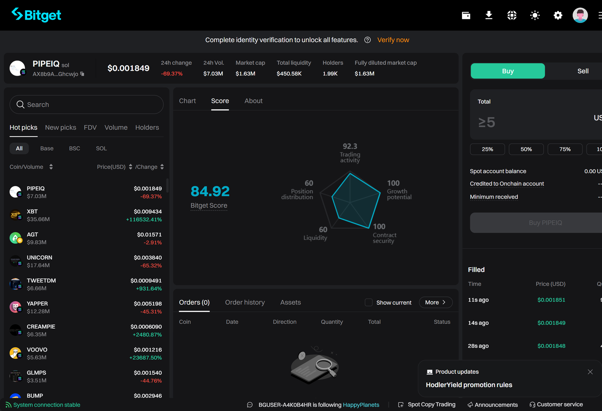Click the Buy PIPEIQ button
The height and width of the screenshot is (411, 602).
click(546, 223)
